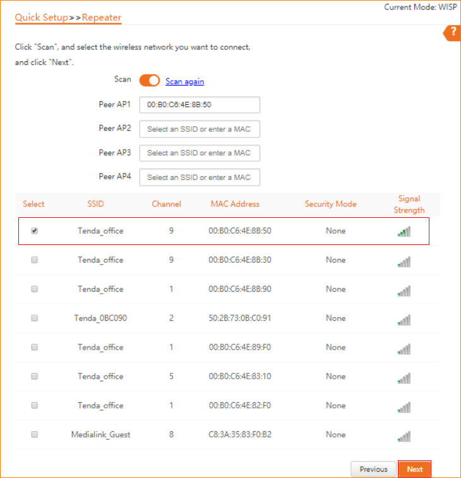Turn off the Scan toggle switch
This screenshot has height=478, width=461.
pos(150,81)
